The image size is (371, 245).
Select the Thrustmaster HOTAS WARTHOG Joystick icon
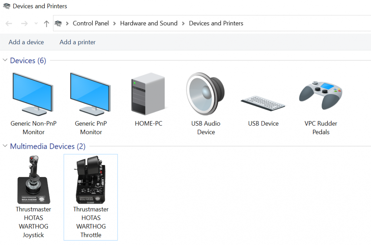[x=34, y=180]
